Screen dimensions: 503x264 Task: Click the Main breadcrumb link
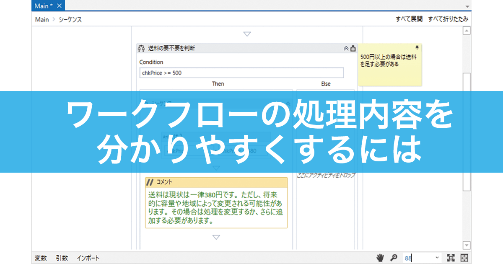pos(42,20)
